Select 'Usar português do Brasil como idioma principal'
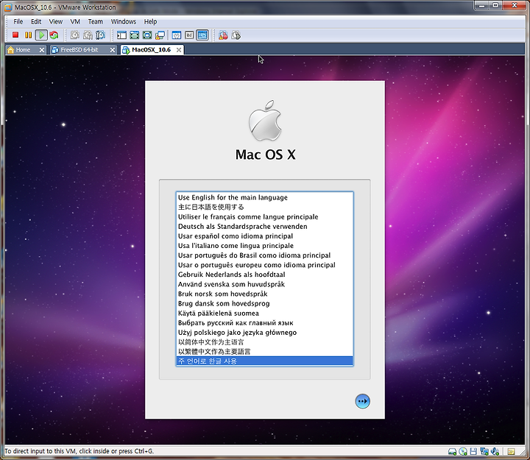Screen dimensions: 530x460 pos(265,255)
